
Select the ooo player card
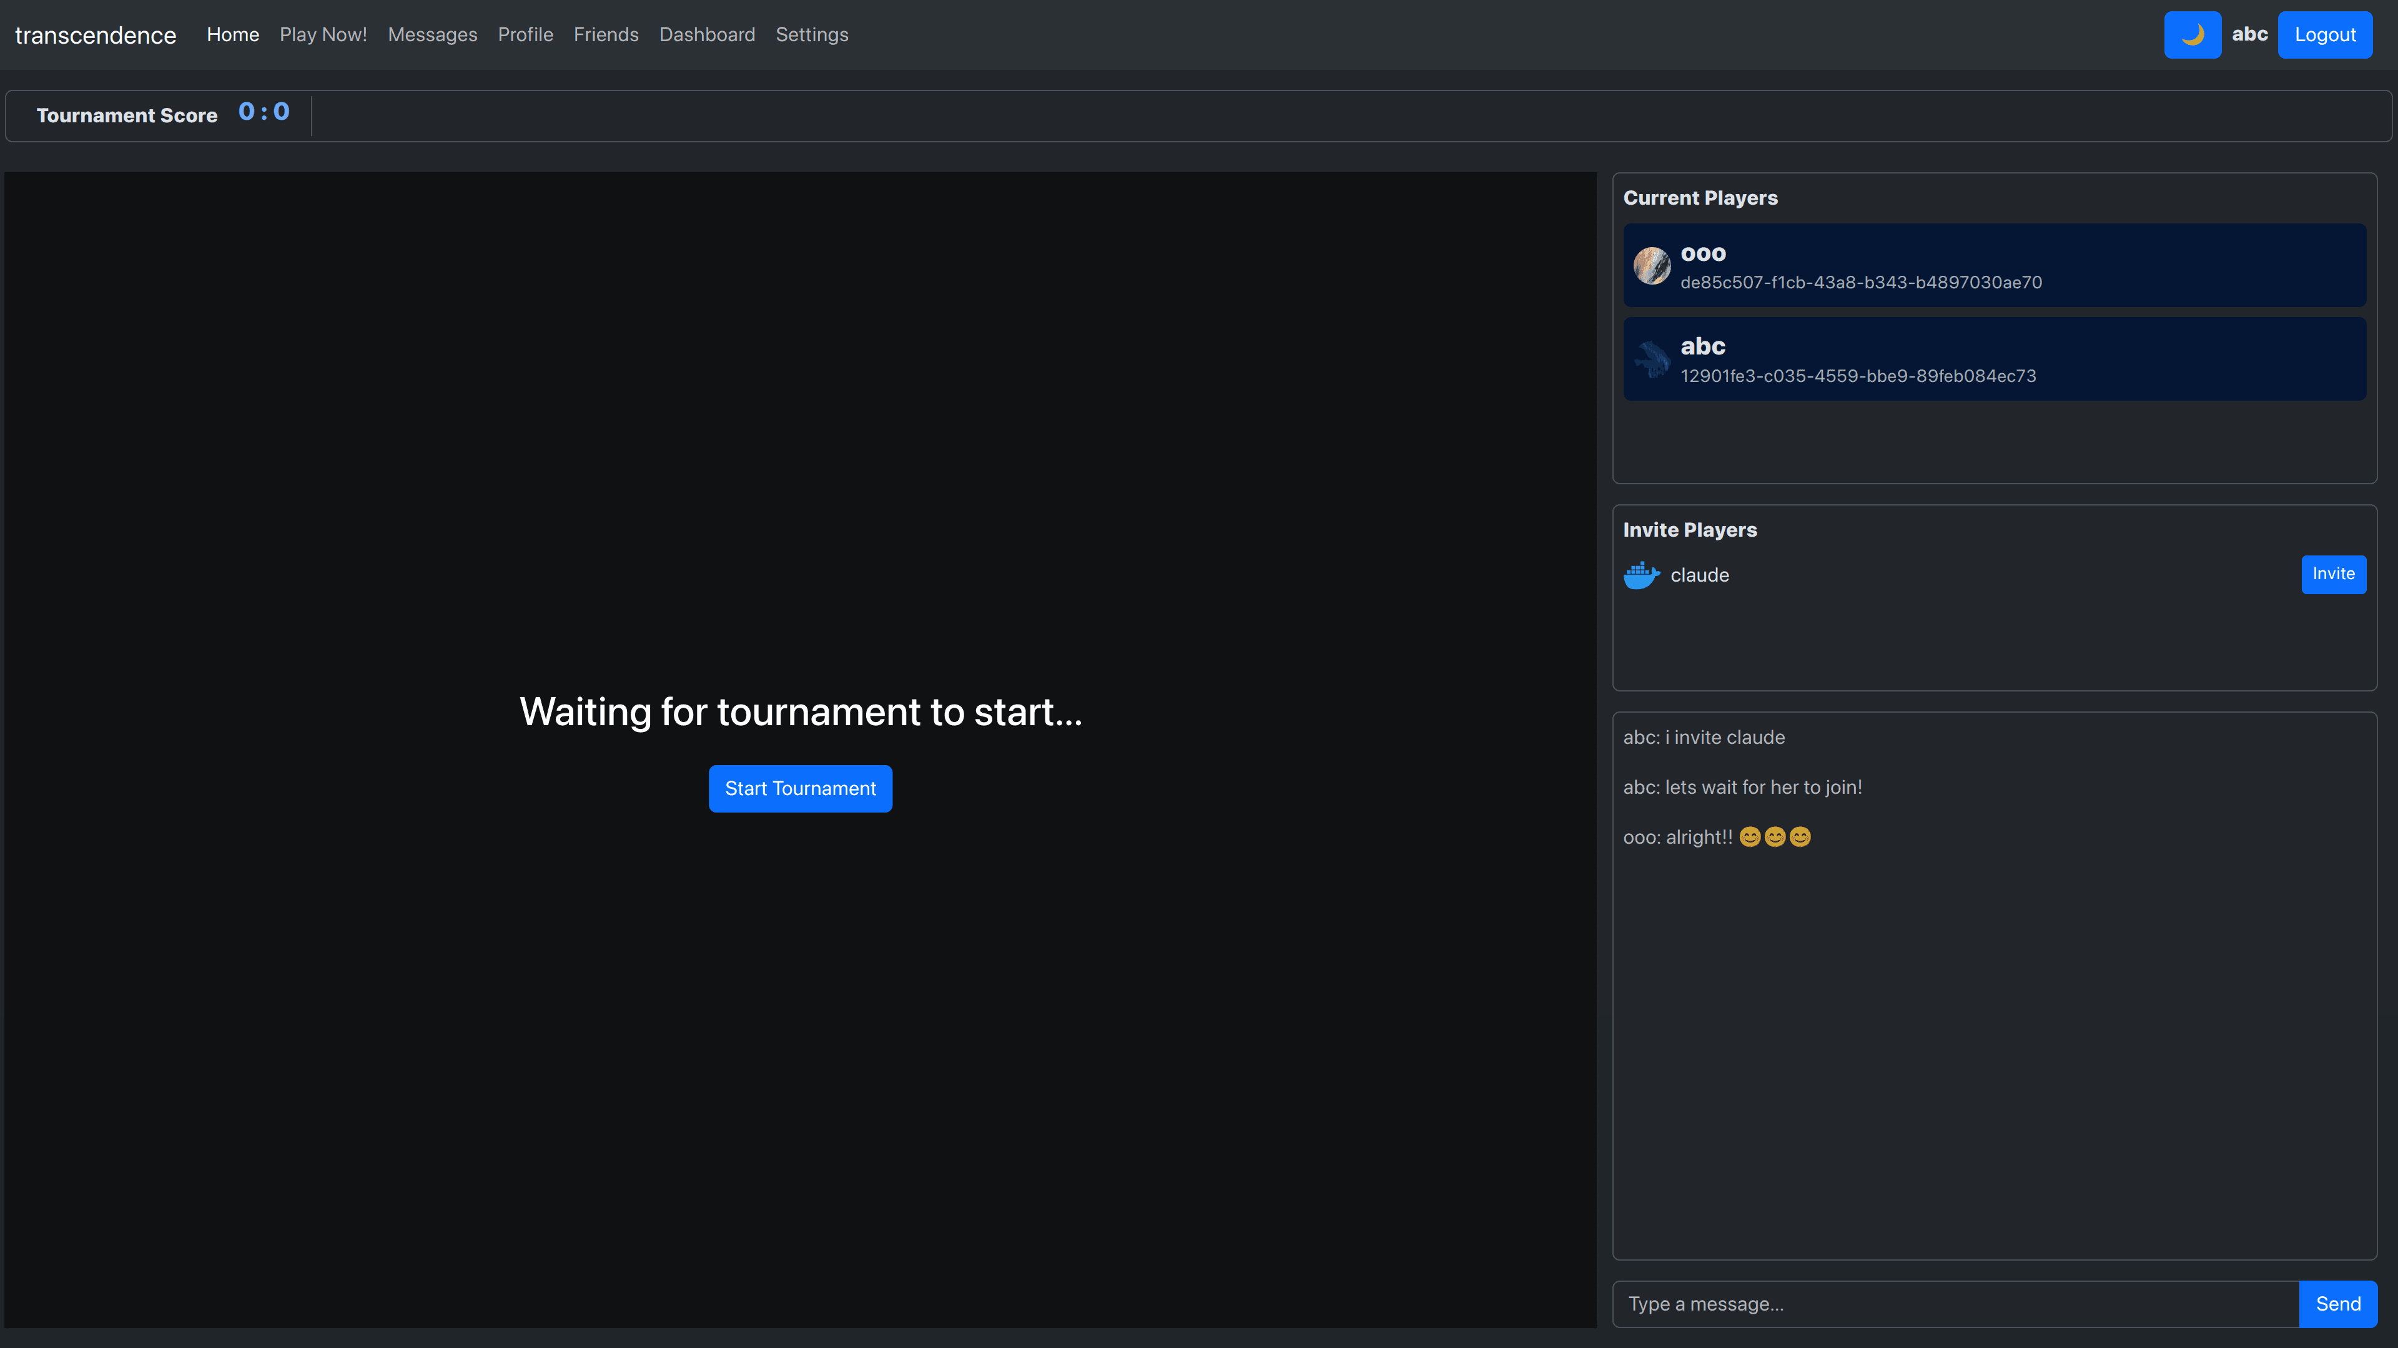[1994, 265]
